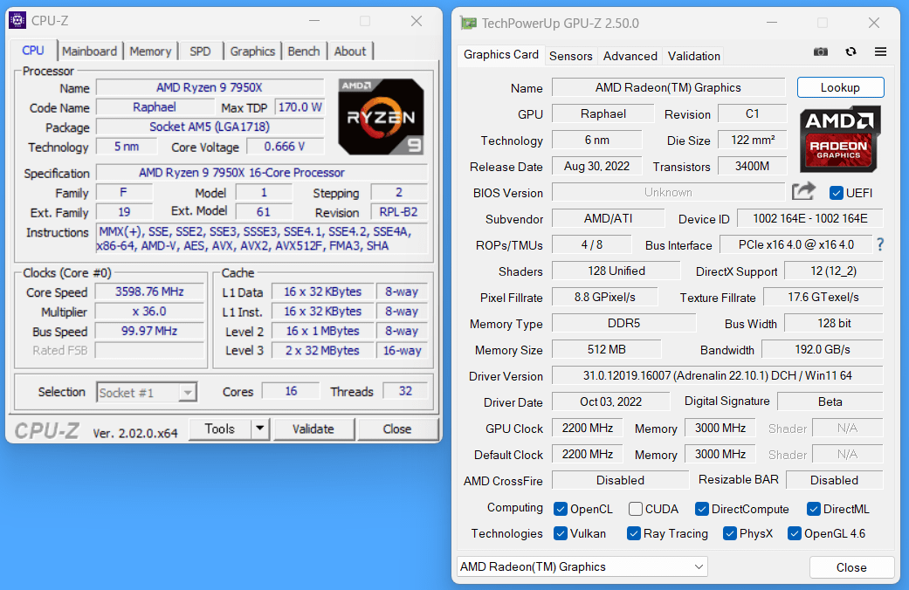Image resolution: width=909 pixels, height=590 pixels.
Task: Click the GPU-Z title bar app icon
Action: click(x=468, y=24)
